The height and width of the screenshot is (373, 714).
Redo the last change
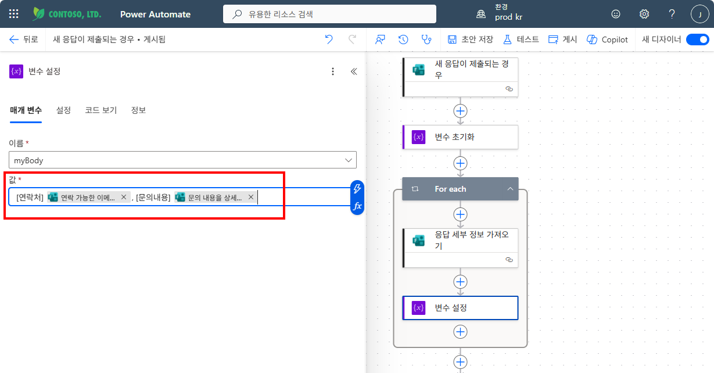point(352,40)
